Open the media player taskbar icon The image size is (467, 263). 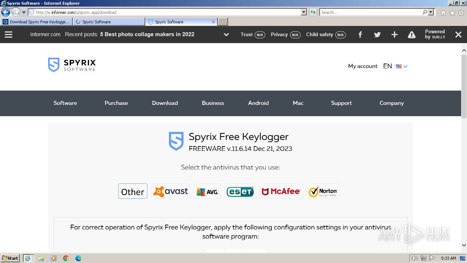54,258
